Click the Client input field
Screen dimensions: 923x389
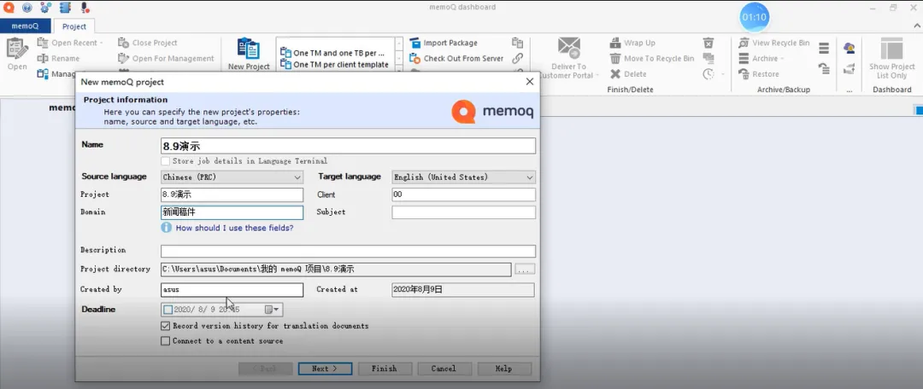point(464,194)
